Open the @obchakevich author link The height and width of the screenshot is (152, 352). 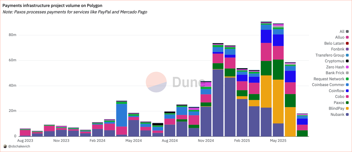pyautogui.click(x=19, y=146)
